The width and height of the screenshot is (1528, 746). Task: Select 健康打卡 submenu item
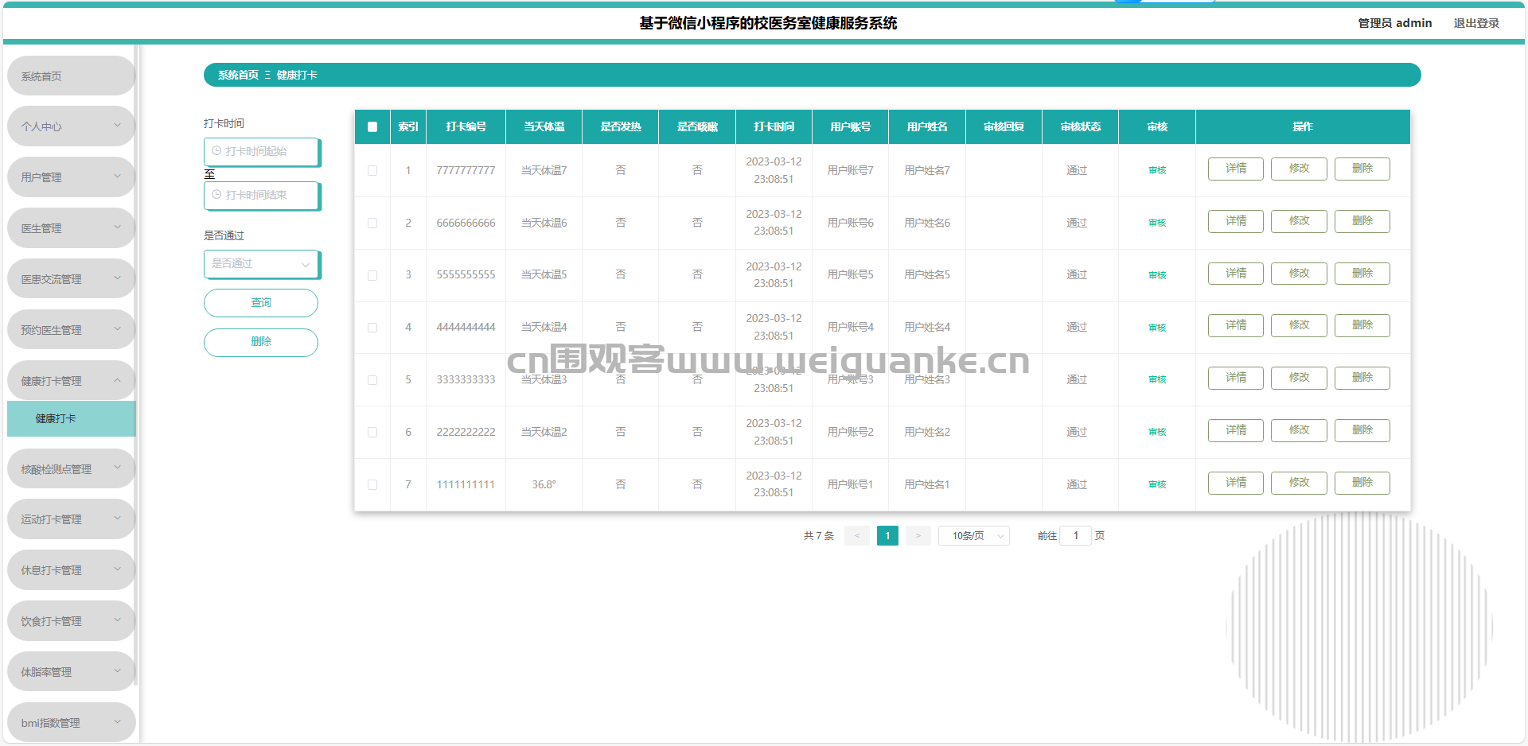coord(71,418)
